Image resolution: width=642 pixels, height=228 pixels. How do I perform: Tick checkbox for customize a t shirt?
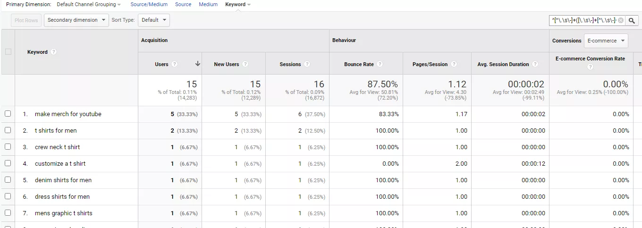coord(8,163)
